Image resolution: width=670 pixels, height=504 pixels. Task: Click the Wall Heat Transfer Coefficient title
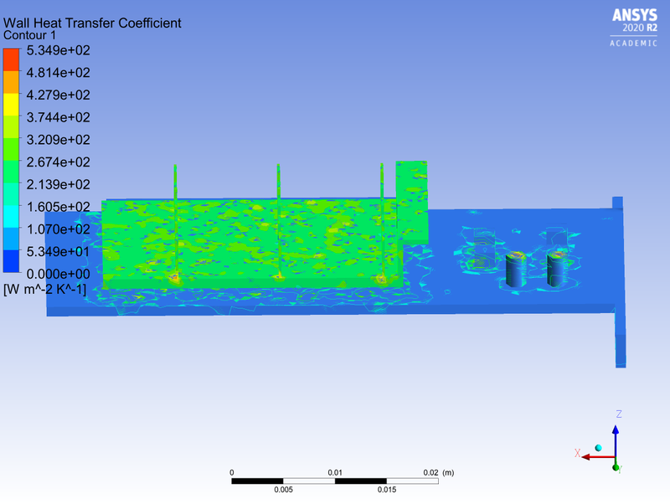click(x=92, y=23)
